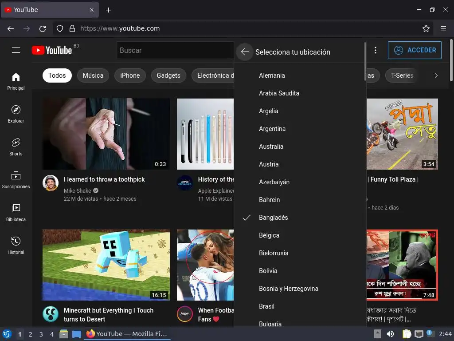Open Firefox application menu
Image resolution: width=454 pixels, height=341 pixels.
click(x=443, y=28)
